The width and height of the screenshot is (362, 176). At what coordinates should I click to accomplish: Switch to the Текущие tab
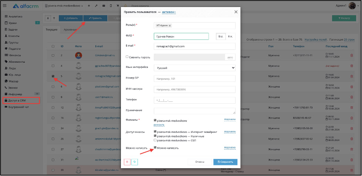point(51,30)
